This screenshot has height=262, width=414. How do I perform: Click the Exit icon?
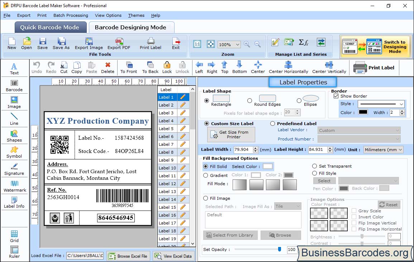176,44
